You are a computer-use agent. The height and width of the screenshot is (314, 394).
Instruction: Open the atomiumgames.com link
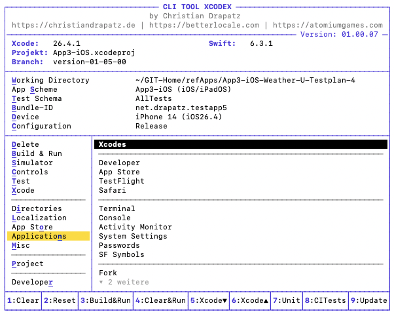(328, 25)
